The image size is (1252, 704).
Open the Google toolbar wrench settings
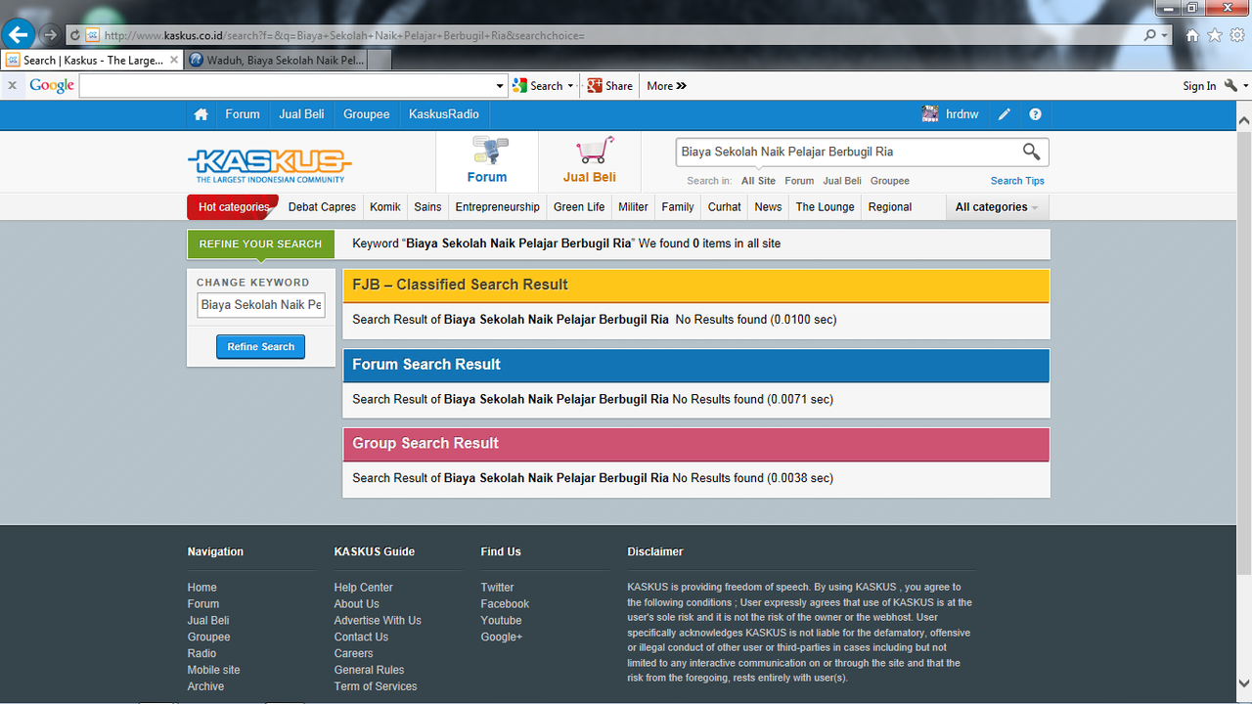[1231, 86]
